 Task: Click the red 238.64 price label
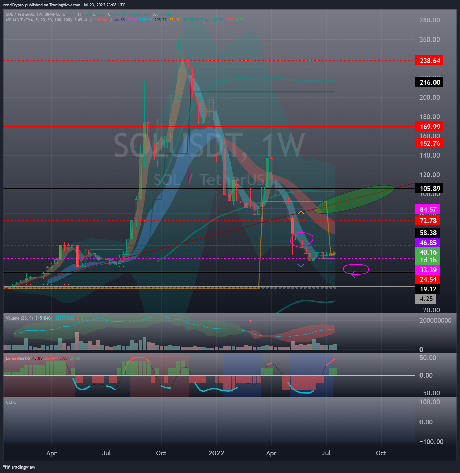[x=429, y=61]
